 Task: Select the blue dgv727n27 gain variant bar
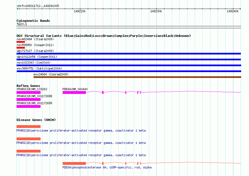click(129, 54)
